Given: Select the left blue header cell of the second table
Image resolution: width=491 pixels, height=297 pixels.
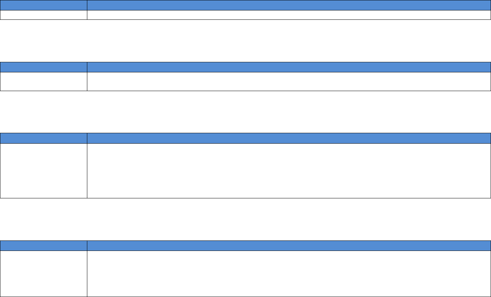Looking at the screenshot, I should click(44, 67).
